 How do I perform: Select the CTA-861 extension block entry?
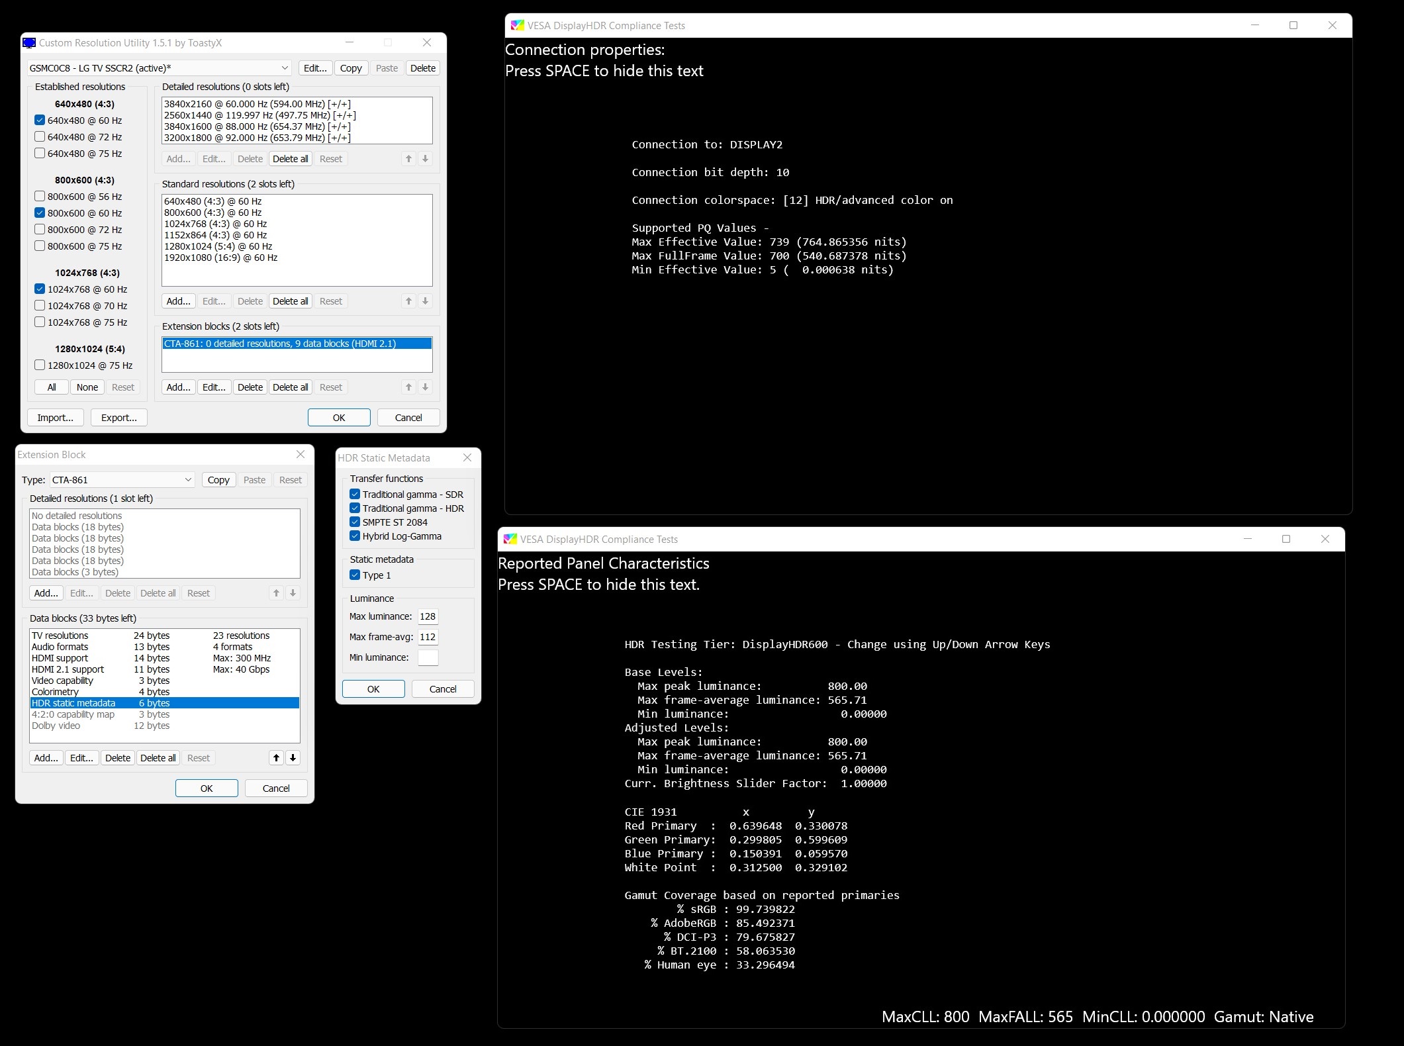pyautogui.click(x=297, y=344)
